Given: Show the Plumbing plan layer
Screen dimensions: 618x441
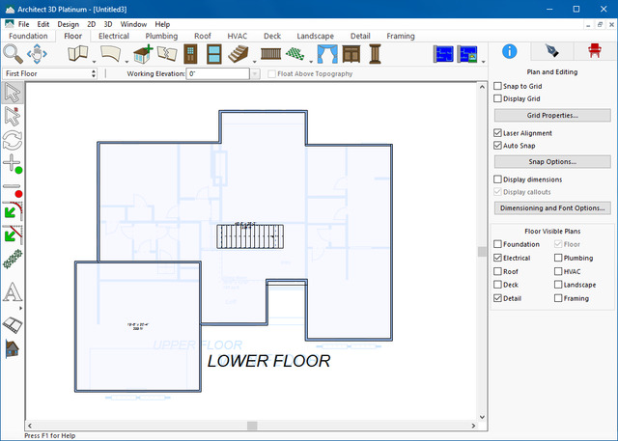Looking at the screenshot, I should [560, 259].
